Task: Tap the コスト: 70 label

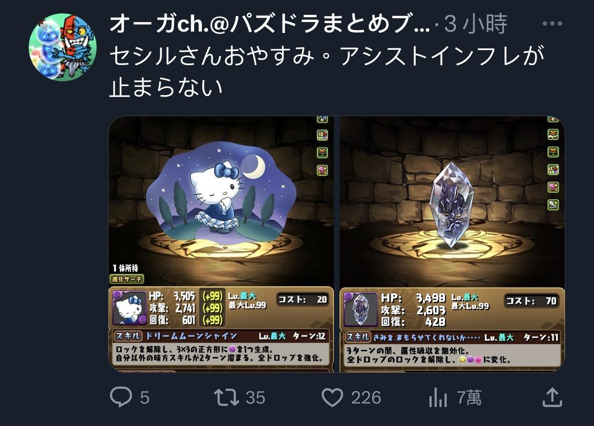Action: point(531,301)
